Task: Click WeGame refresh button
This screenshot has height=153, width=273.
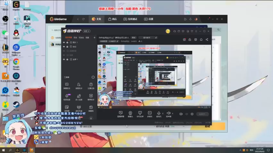Action: (83, 19)
